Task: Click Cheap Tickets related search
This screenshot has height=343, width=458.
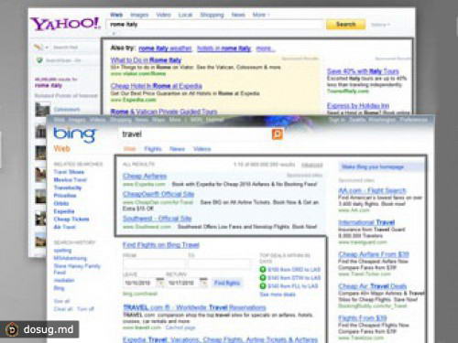Action: pyautogui.click(x=71, y=219)
